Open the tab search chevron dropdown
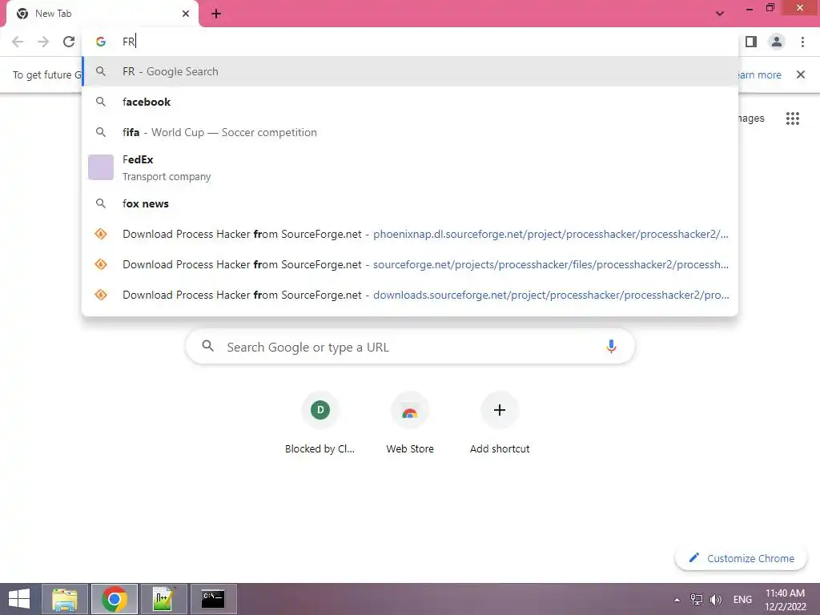The width and height of the screenshot is (820, 615). pyautogui.click(x=720, y=14)
